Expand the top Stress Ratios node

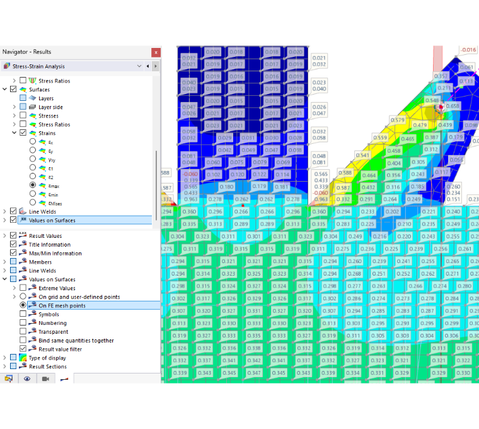[14, 80]
